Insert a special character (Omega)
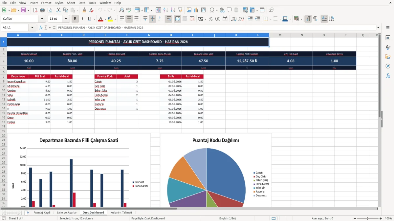Screen dimensions: 394x221 (212, 10)
